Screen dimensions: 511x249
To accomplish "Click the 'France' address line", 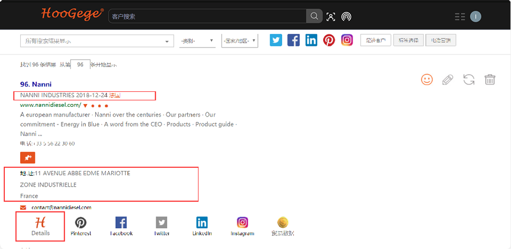I will click(x=29, y=196).
